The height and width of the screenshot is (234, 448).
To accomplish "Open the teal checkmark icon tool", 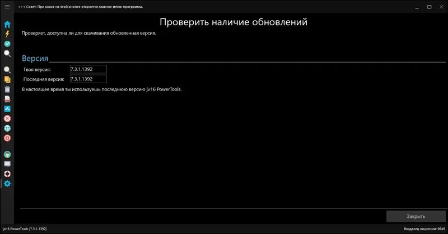I will [7, 44].
